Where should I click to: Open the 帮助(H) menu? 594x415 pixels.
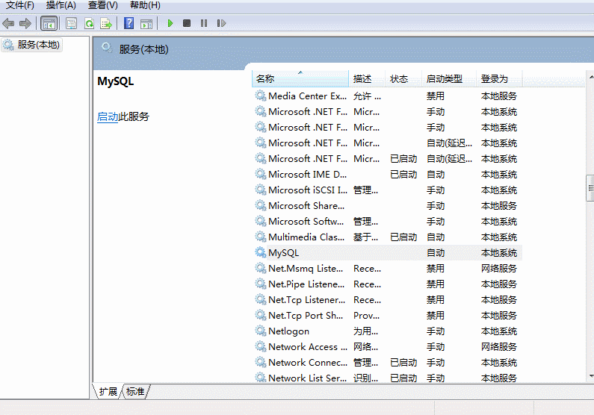[x=145, y=5]
